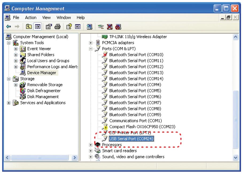The image size is (245, 173).
Task: Expand the Processors category
Action: [91, 145]
